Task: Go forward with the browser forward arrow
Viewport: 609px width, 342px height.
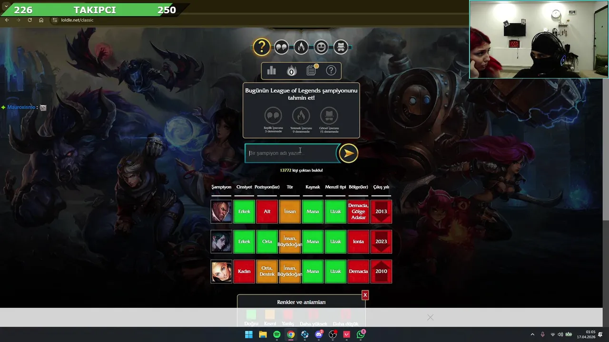Action: [x=18, y=20]
